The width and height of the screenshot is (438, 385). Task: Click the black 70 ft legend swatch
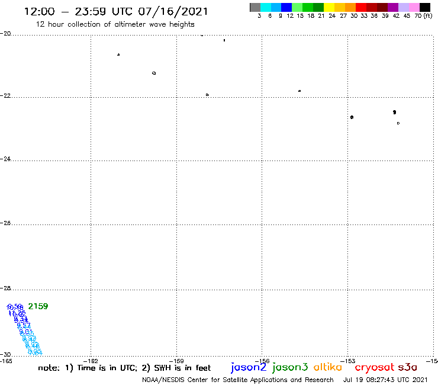(x=425, y=7)
